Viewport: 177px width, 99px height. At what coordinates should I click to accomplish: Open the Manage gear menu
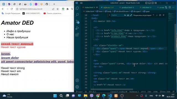77,87
